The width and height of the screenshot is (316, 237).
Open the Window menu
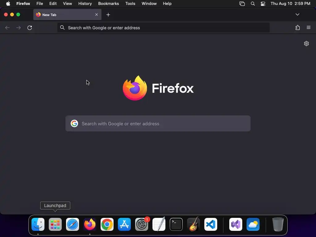[x=149, y=4]
